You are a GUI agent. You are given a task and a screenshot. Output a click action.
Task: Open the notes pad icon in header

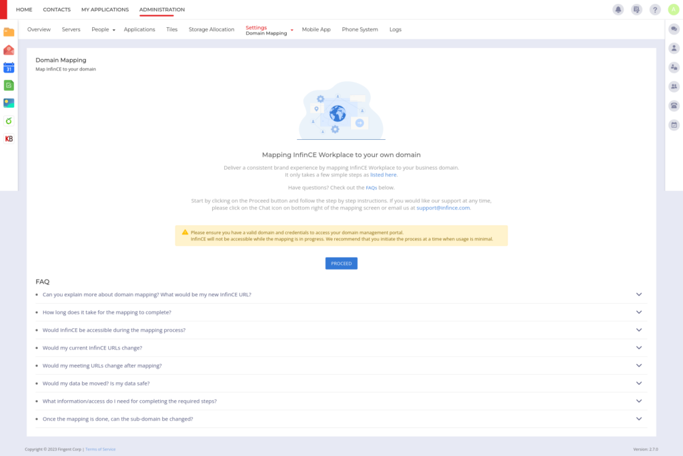(x=636, y=9)
